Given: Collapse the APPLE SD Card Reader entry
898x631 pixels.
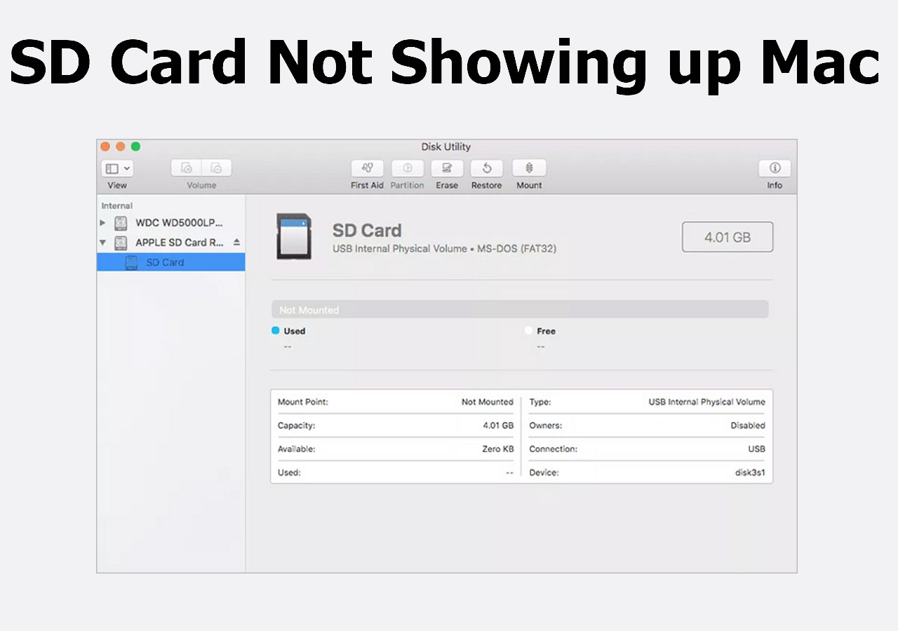Looking at the screenshot, I should pyautogui.click(x=102, y=242).
